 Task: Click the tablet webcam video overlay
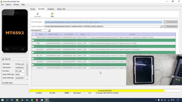point(154,70)
